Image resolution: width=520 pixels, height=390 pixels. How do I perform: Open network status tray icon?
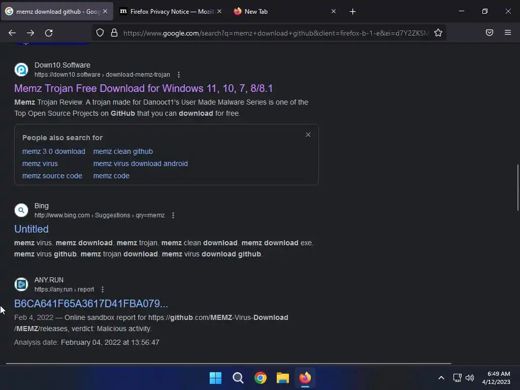[458, 378]
